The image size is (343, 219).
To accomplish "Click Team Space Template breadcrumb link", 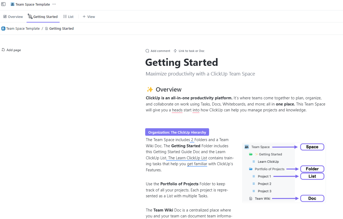I will 20,28.
